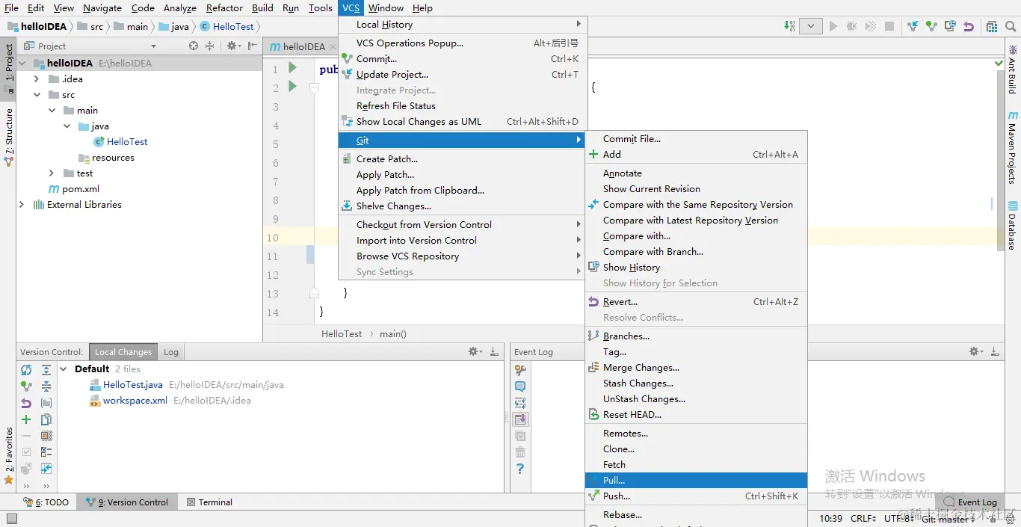Open the Project Structure icon in the toolbar
Viewport: 1021px width, 527px height.
pos(992,26)
